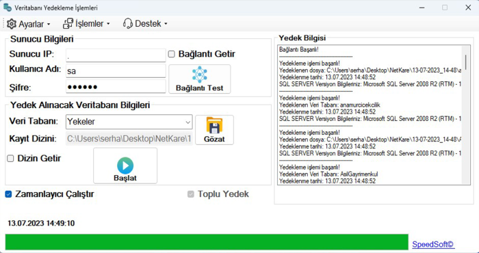Click the Gözat browse button
The width and height of the screenshot is (479, 253).
(214, 130)
